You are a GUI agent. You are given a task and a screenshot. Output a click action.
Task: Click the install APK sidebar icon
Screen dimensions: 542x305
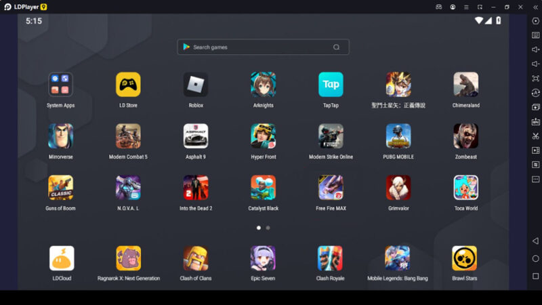(535, 122)
